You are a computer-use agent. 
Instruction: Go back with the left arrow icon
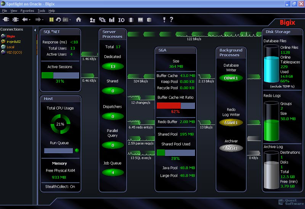click(25, 19)
